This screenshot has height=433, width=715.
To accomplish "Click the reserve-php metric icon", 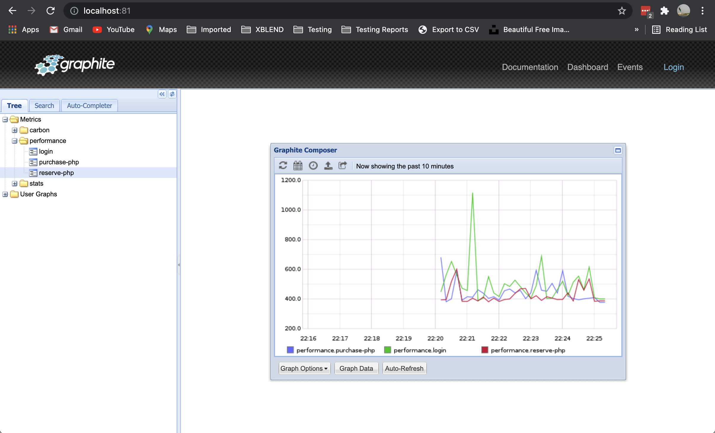I will [33, 173].
